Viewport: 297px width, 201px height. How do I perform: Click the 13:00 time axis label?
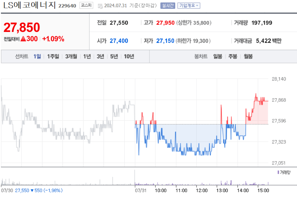[222, 190]
